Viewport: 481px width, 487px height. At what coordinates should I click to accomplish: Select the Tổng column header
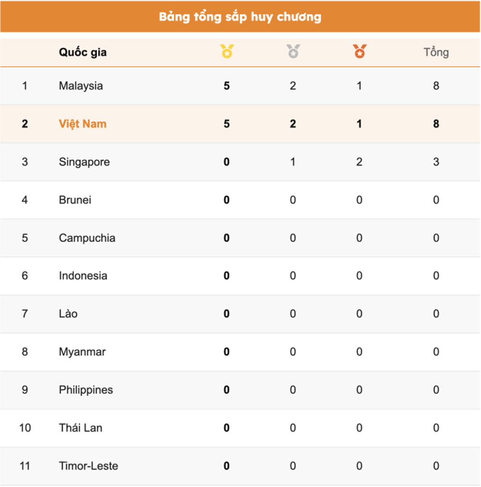pyautogui.click(x=436, y=52)
